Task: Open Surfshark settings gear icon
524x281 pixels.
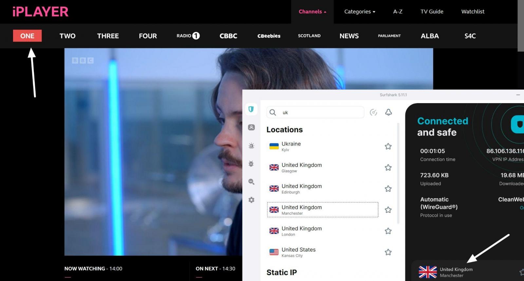Action: (x=251, y=200)
